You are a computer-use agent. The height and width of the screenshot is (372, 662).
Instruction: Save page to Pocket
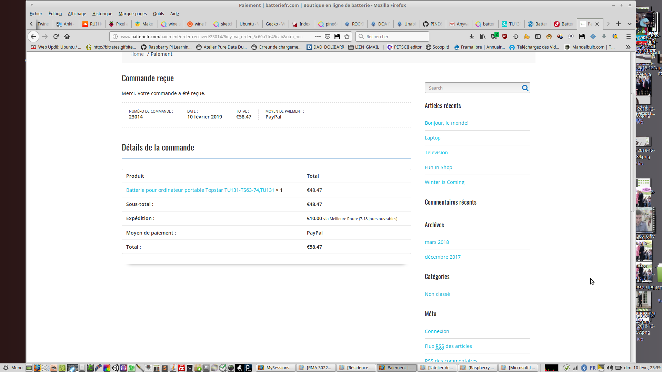click(328, 37)
